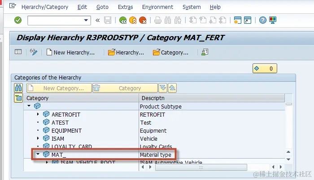
Task: Click the user settings icon after Category...
Action: pos(205,52)
